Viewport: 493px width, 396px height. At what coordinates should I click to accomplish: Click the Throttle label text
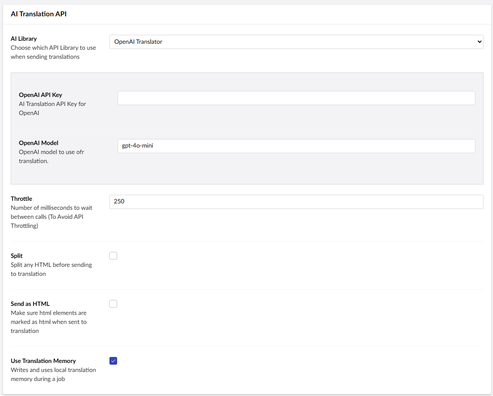21,199
